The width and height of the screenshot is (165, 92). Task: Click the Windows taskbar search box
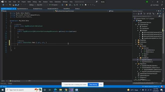click(x=23, y=90)
